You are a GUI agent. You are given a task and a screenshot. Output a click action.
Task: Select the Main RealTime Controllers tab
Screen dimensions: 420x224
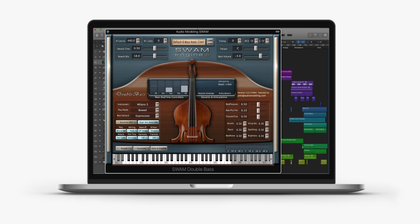(169, 97)
